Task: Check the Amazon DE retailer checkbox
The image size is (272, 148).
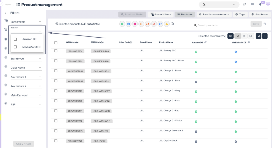Action: (15, 39)
